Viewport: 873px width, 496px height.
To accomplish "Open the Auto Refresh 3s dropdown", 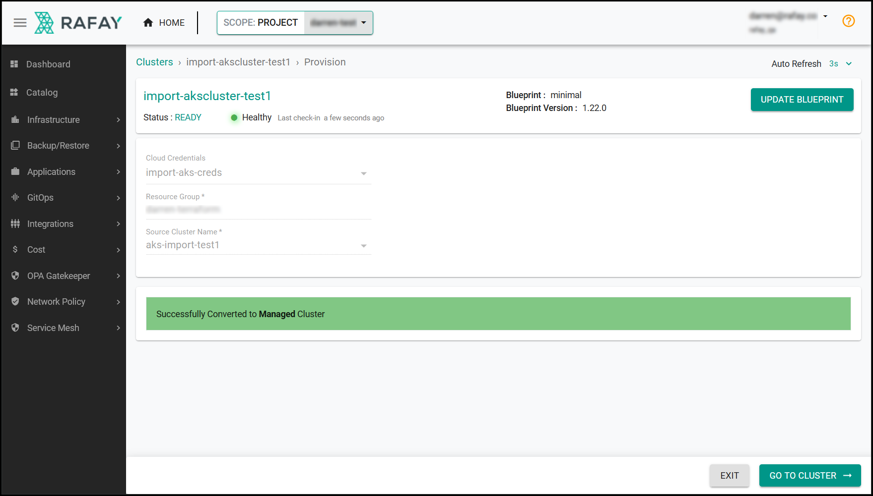I will coord(840,63).
